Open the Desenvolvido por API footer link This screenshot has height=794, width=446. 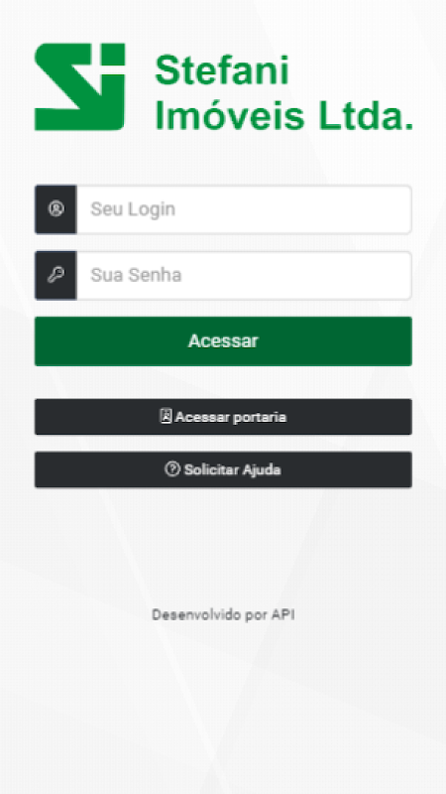pyautogui.click(x=223, y=614)
